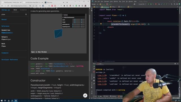Switch to the React App browser tab

(x=54, y=3)
